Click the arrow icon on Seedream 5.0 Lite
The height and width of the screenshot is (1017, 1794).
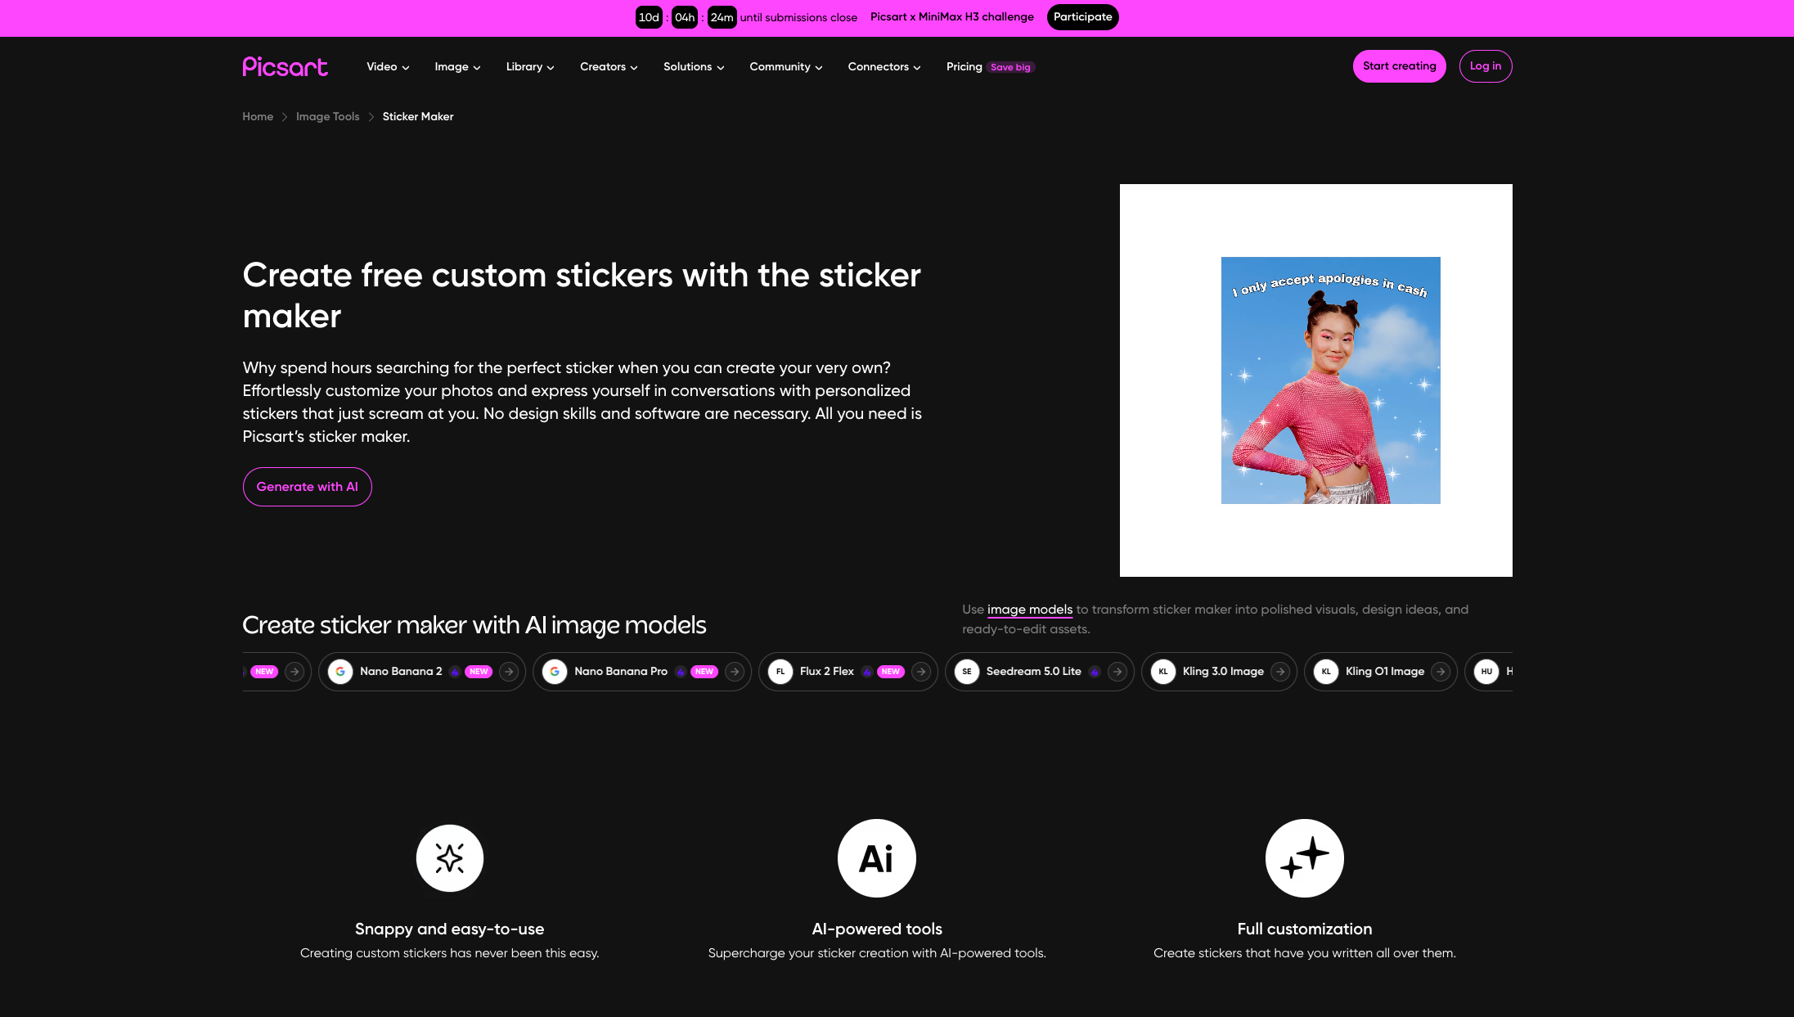(x=1117, y=672)
